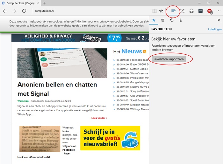
Task: Click the 'Klik hier' cookie policy link
Action: click(82, 22)
